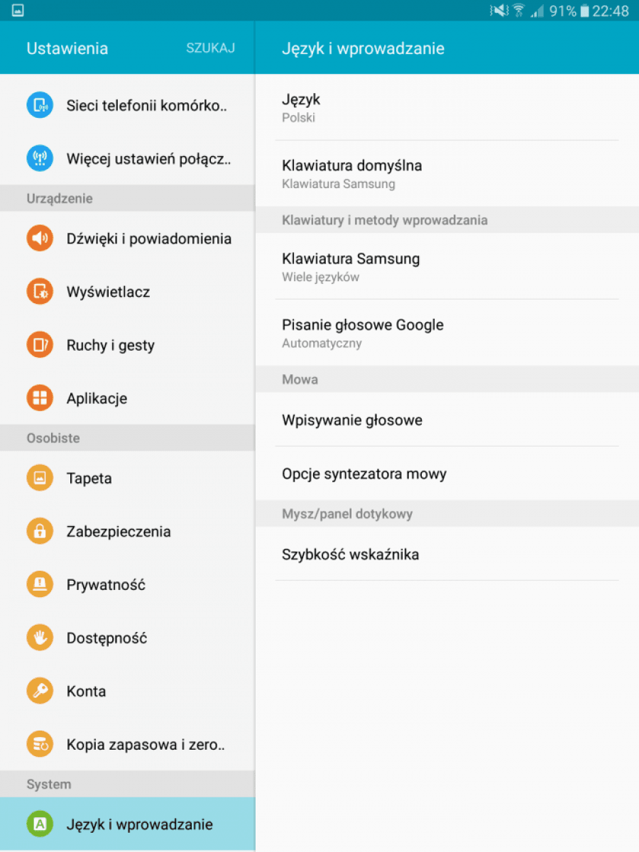The height and width of the screenshot is (852, 639).
Task: Tap the Dostępność hand icon
Action: (x=40, y=638)
